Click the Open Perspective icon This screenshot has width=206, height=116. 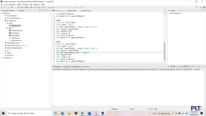(201, 7)
